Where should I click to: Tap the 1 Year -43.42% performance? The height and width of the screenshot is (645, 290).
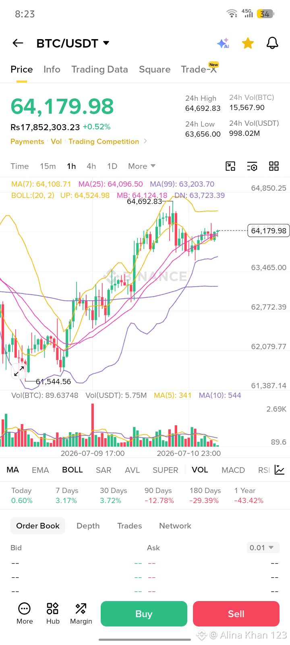pos(249,495)
